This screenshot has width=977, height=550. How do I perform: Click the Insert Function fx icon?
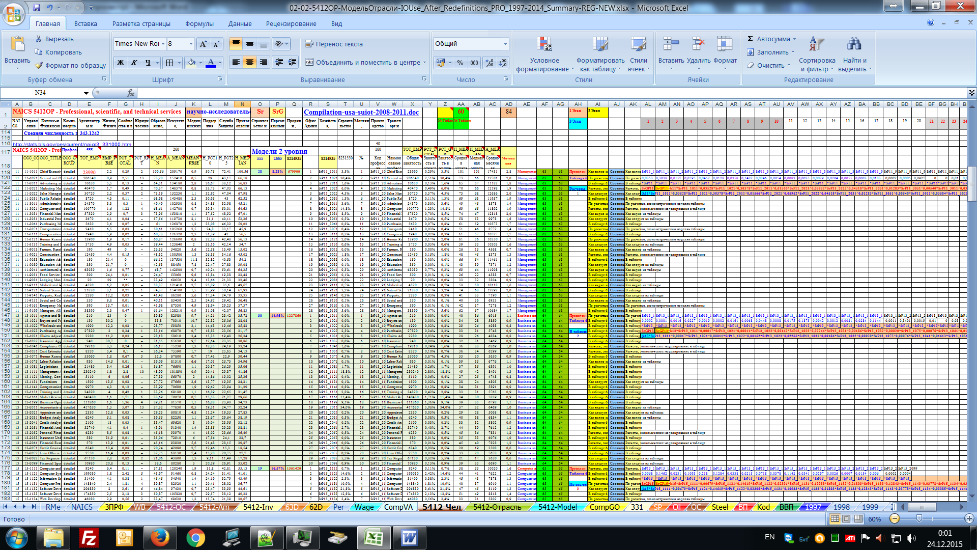[131, 93]
